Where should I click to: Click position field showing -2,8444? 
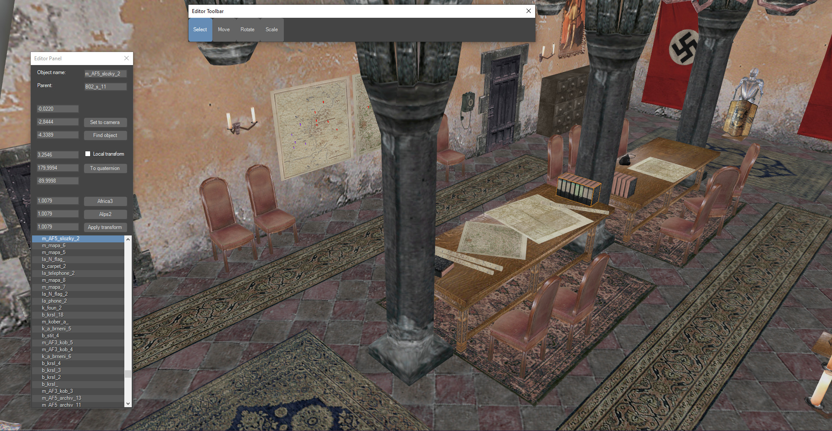(x=58, y=122)
